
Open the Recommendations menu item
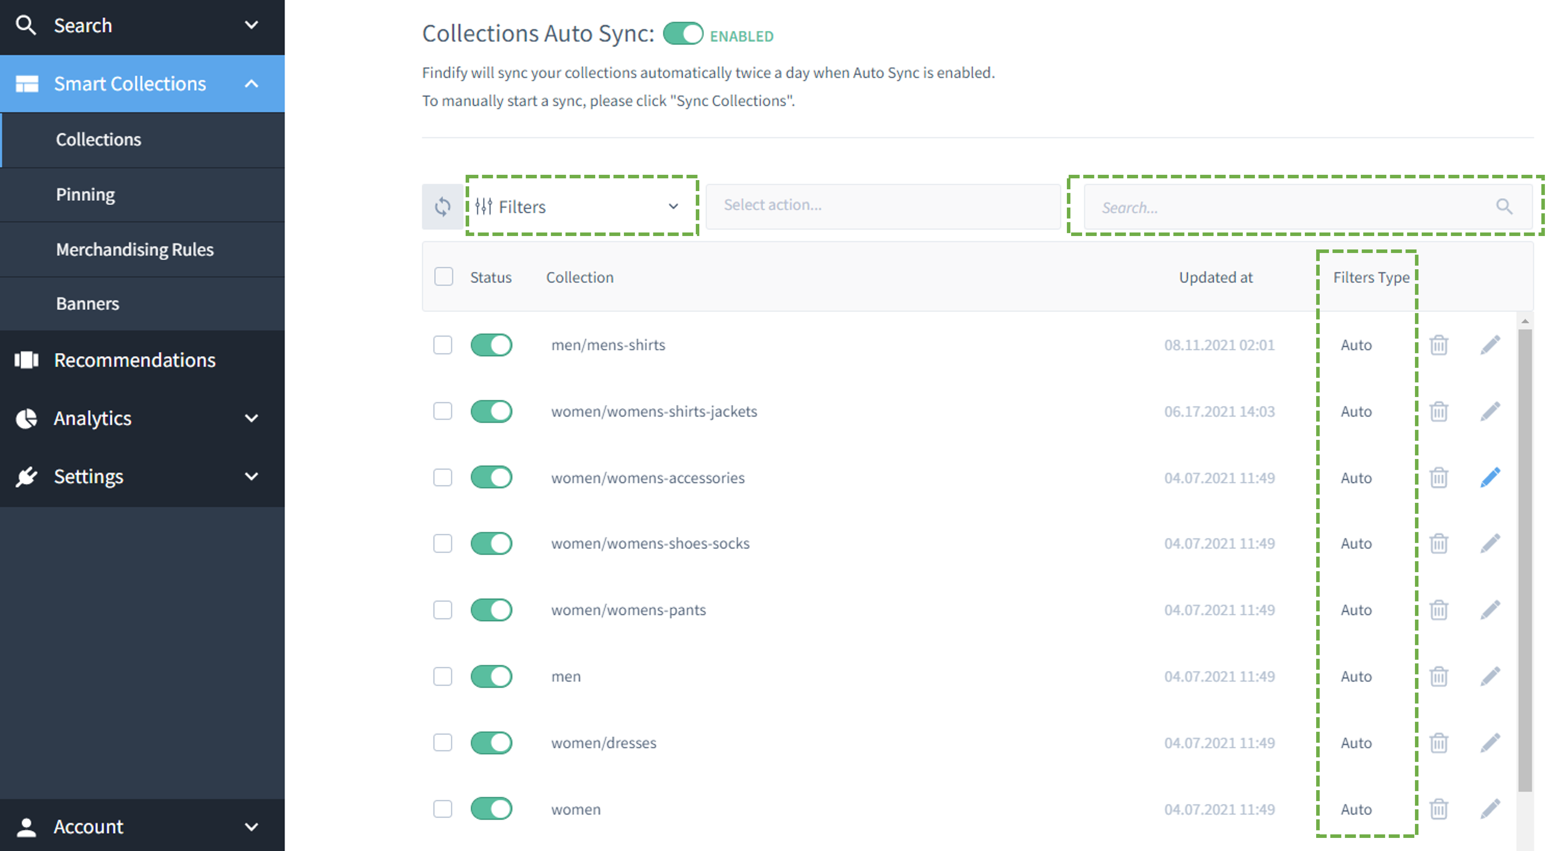point(143,360)
